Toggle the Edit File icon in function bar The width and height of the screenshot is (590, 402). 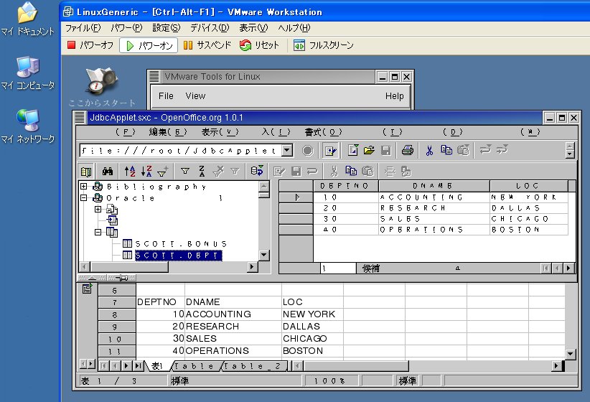(330, 151)
